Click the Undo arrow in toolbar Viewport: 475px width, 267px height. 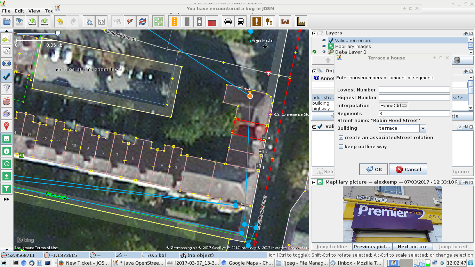(60, 22)
